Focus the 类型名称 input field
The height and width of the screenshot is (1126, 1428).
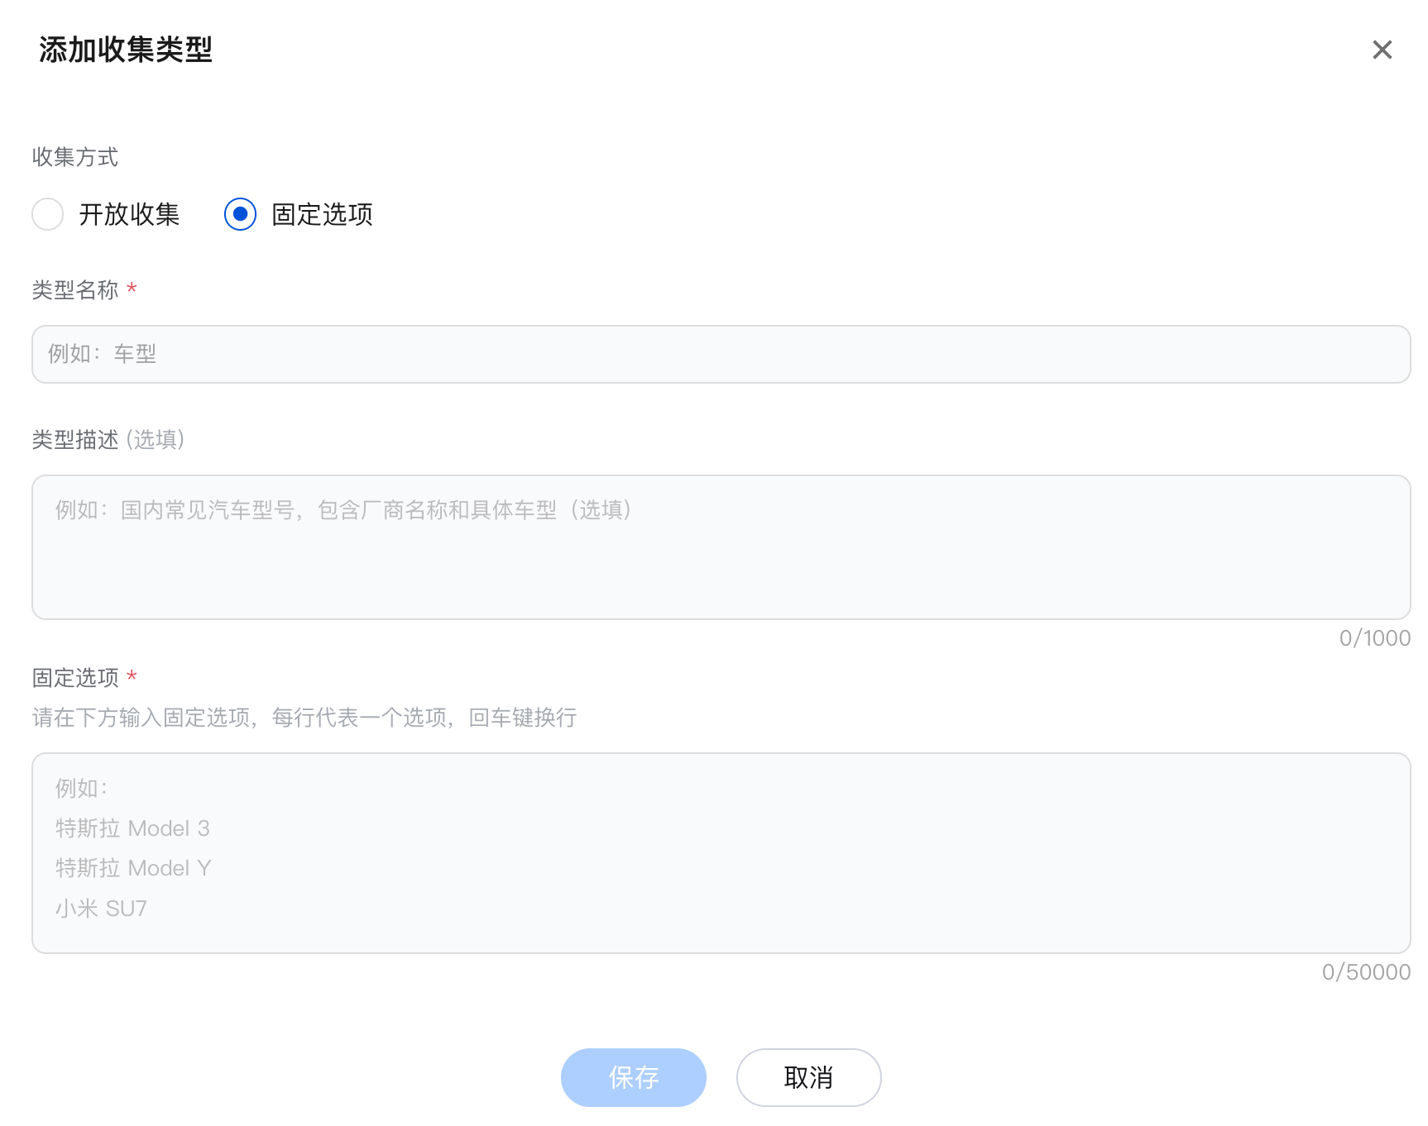(x=721, y=354)
